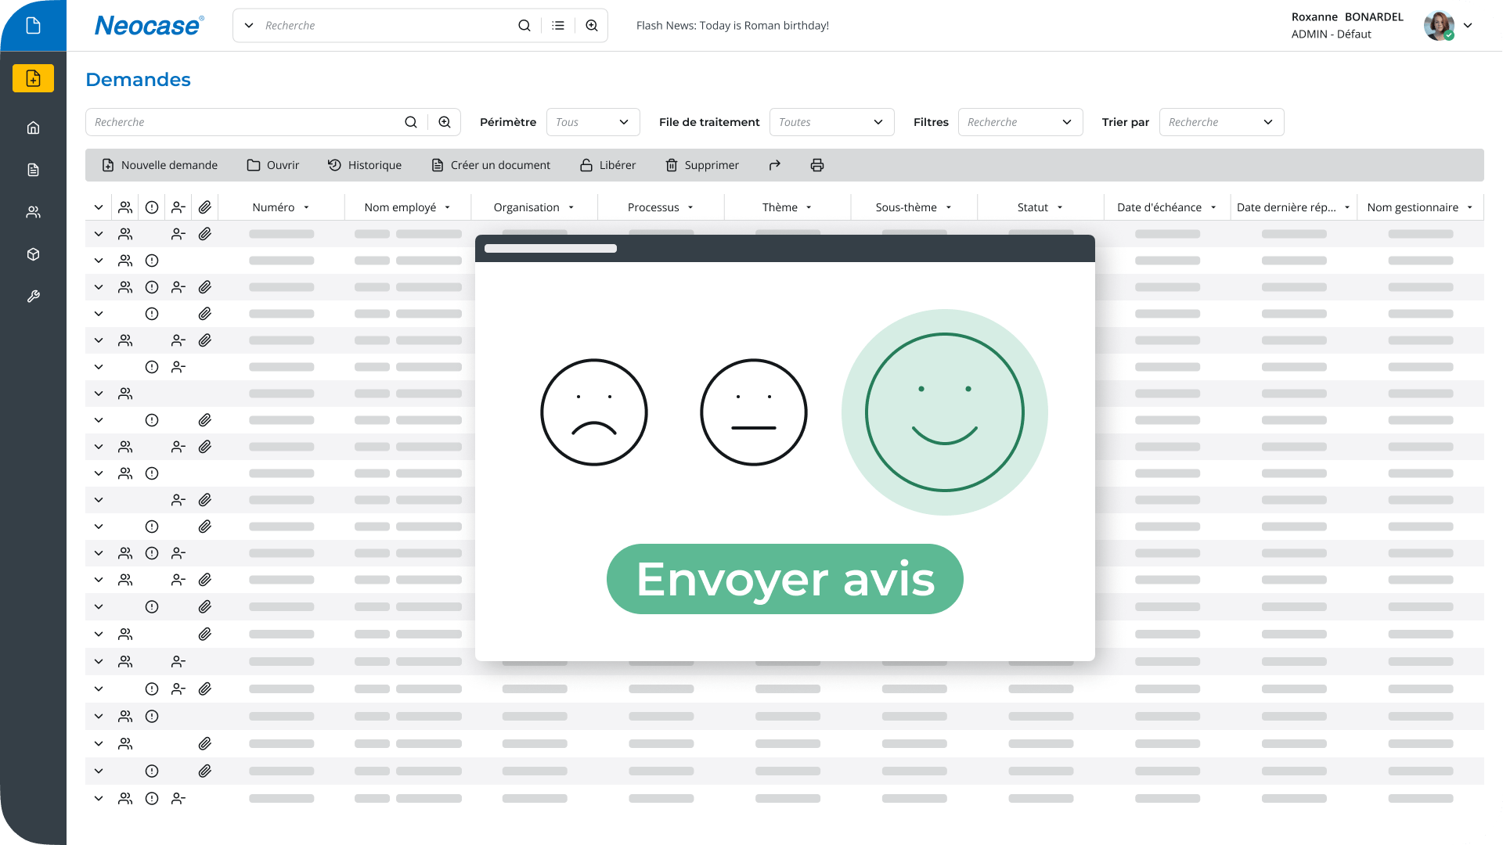Click 'Nouvelle demande' to create new request
This screenshot has width=1503, height=845.
(x=159, y=165)
